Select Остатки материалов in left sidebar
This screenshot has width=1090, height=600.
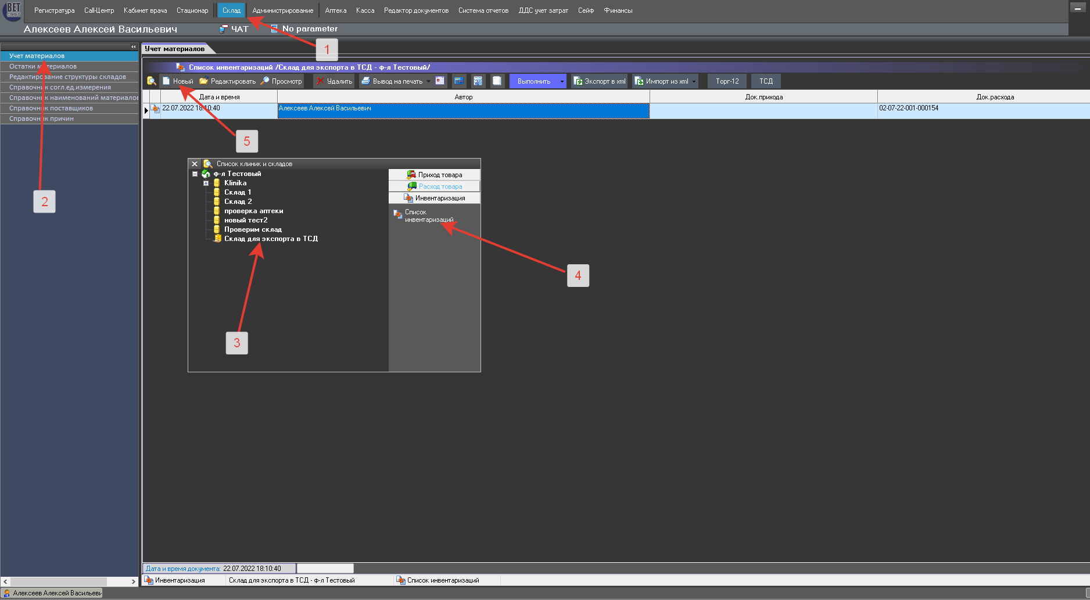(43, 66)
